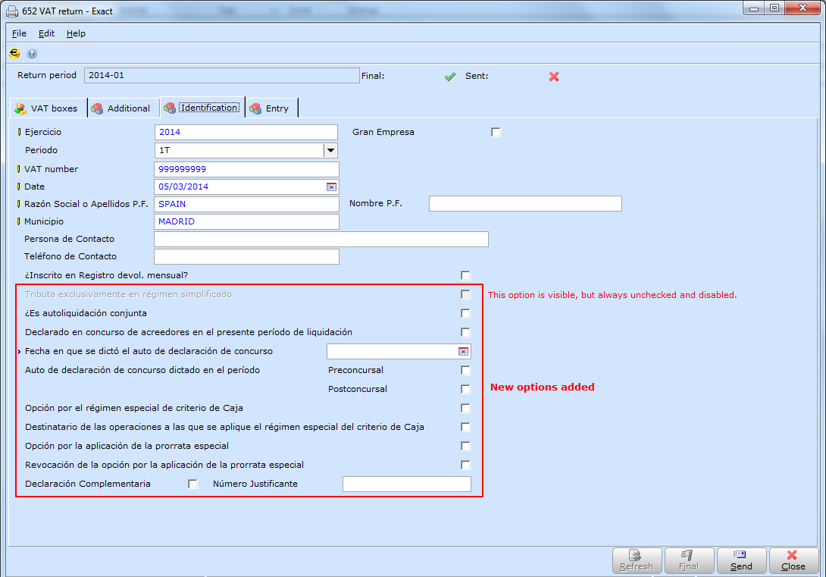
Task: Check Opción por el régimen especial de criterio de Caja
Action: [465, 409]
